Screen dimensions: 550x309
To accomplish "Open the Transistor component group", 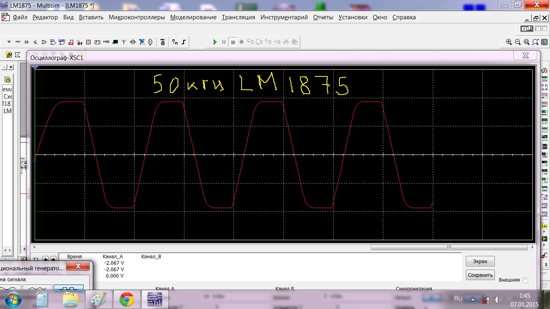I will (x=35, y=42).
